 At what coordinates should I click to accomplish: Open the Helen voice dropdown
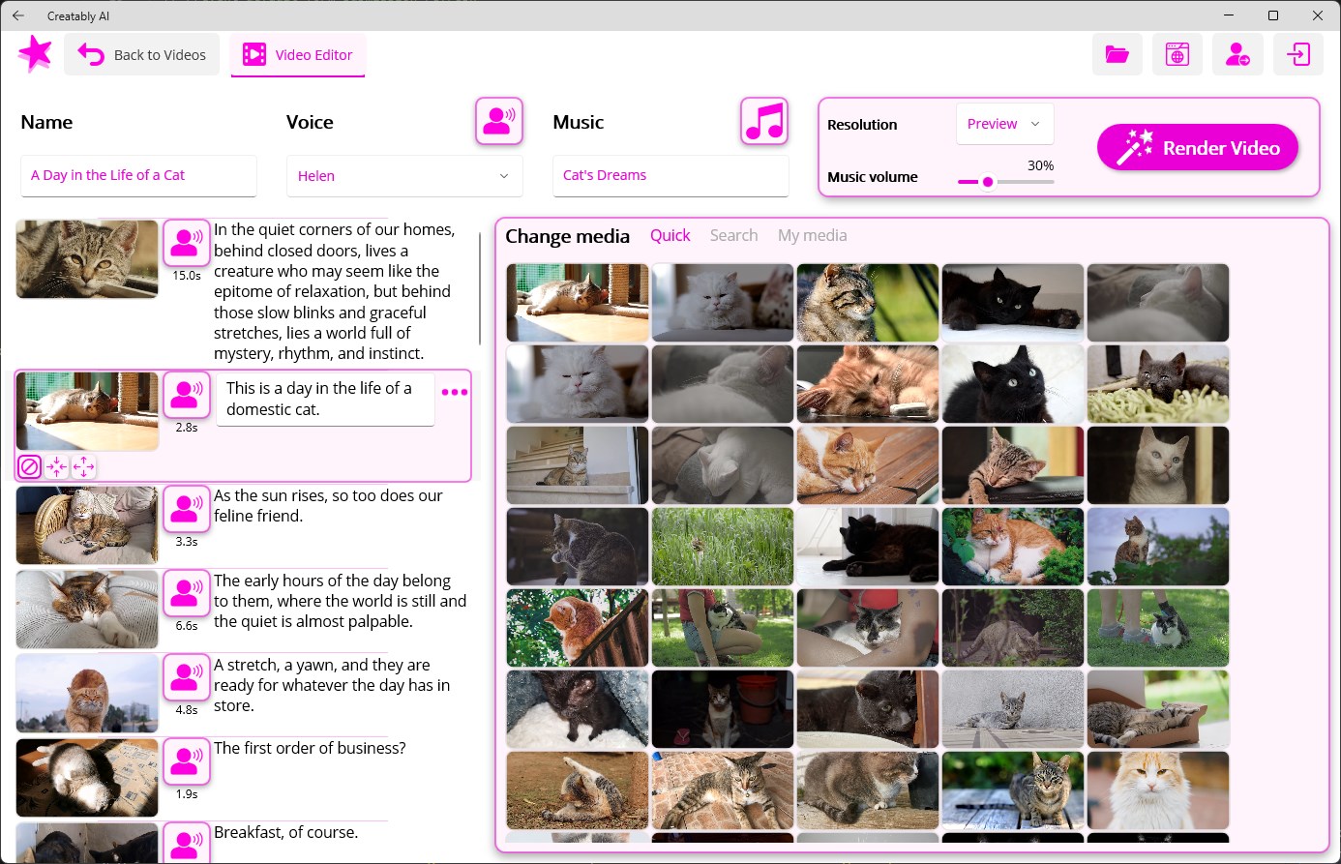coord(404,176)
